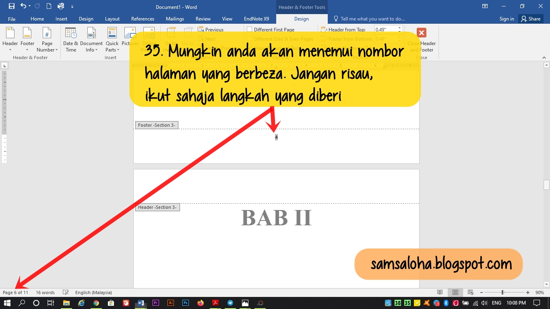The image size is (550, 309).
Task: Switch to the Layout tab
Action: click(112, 19)
